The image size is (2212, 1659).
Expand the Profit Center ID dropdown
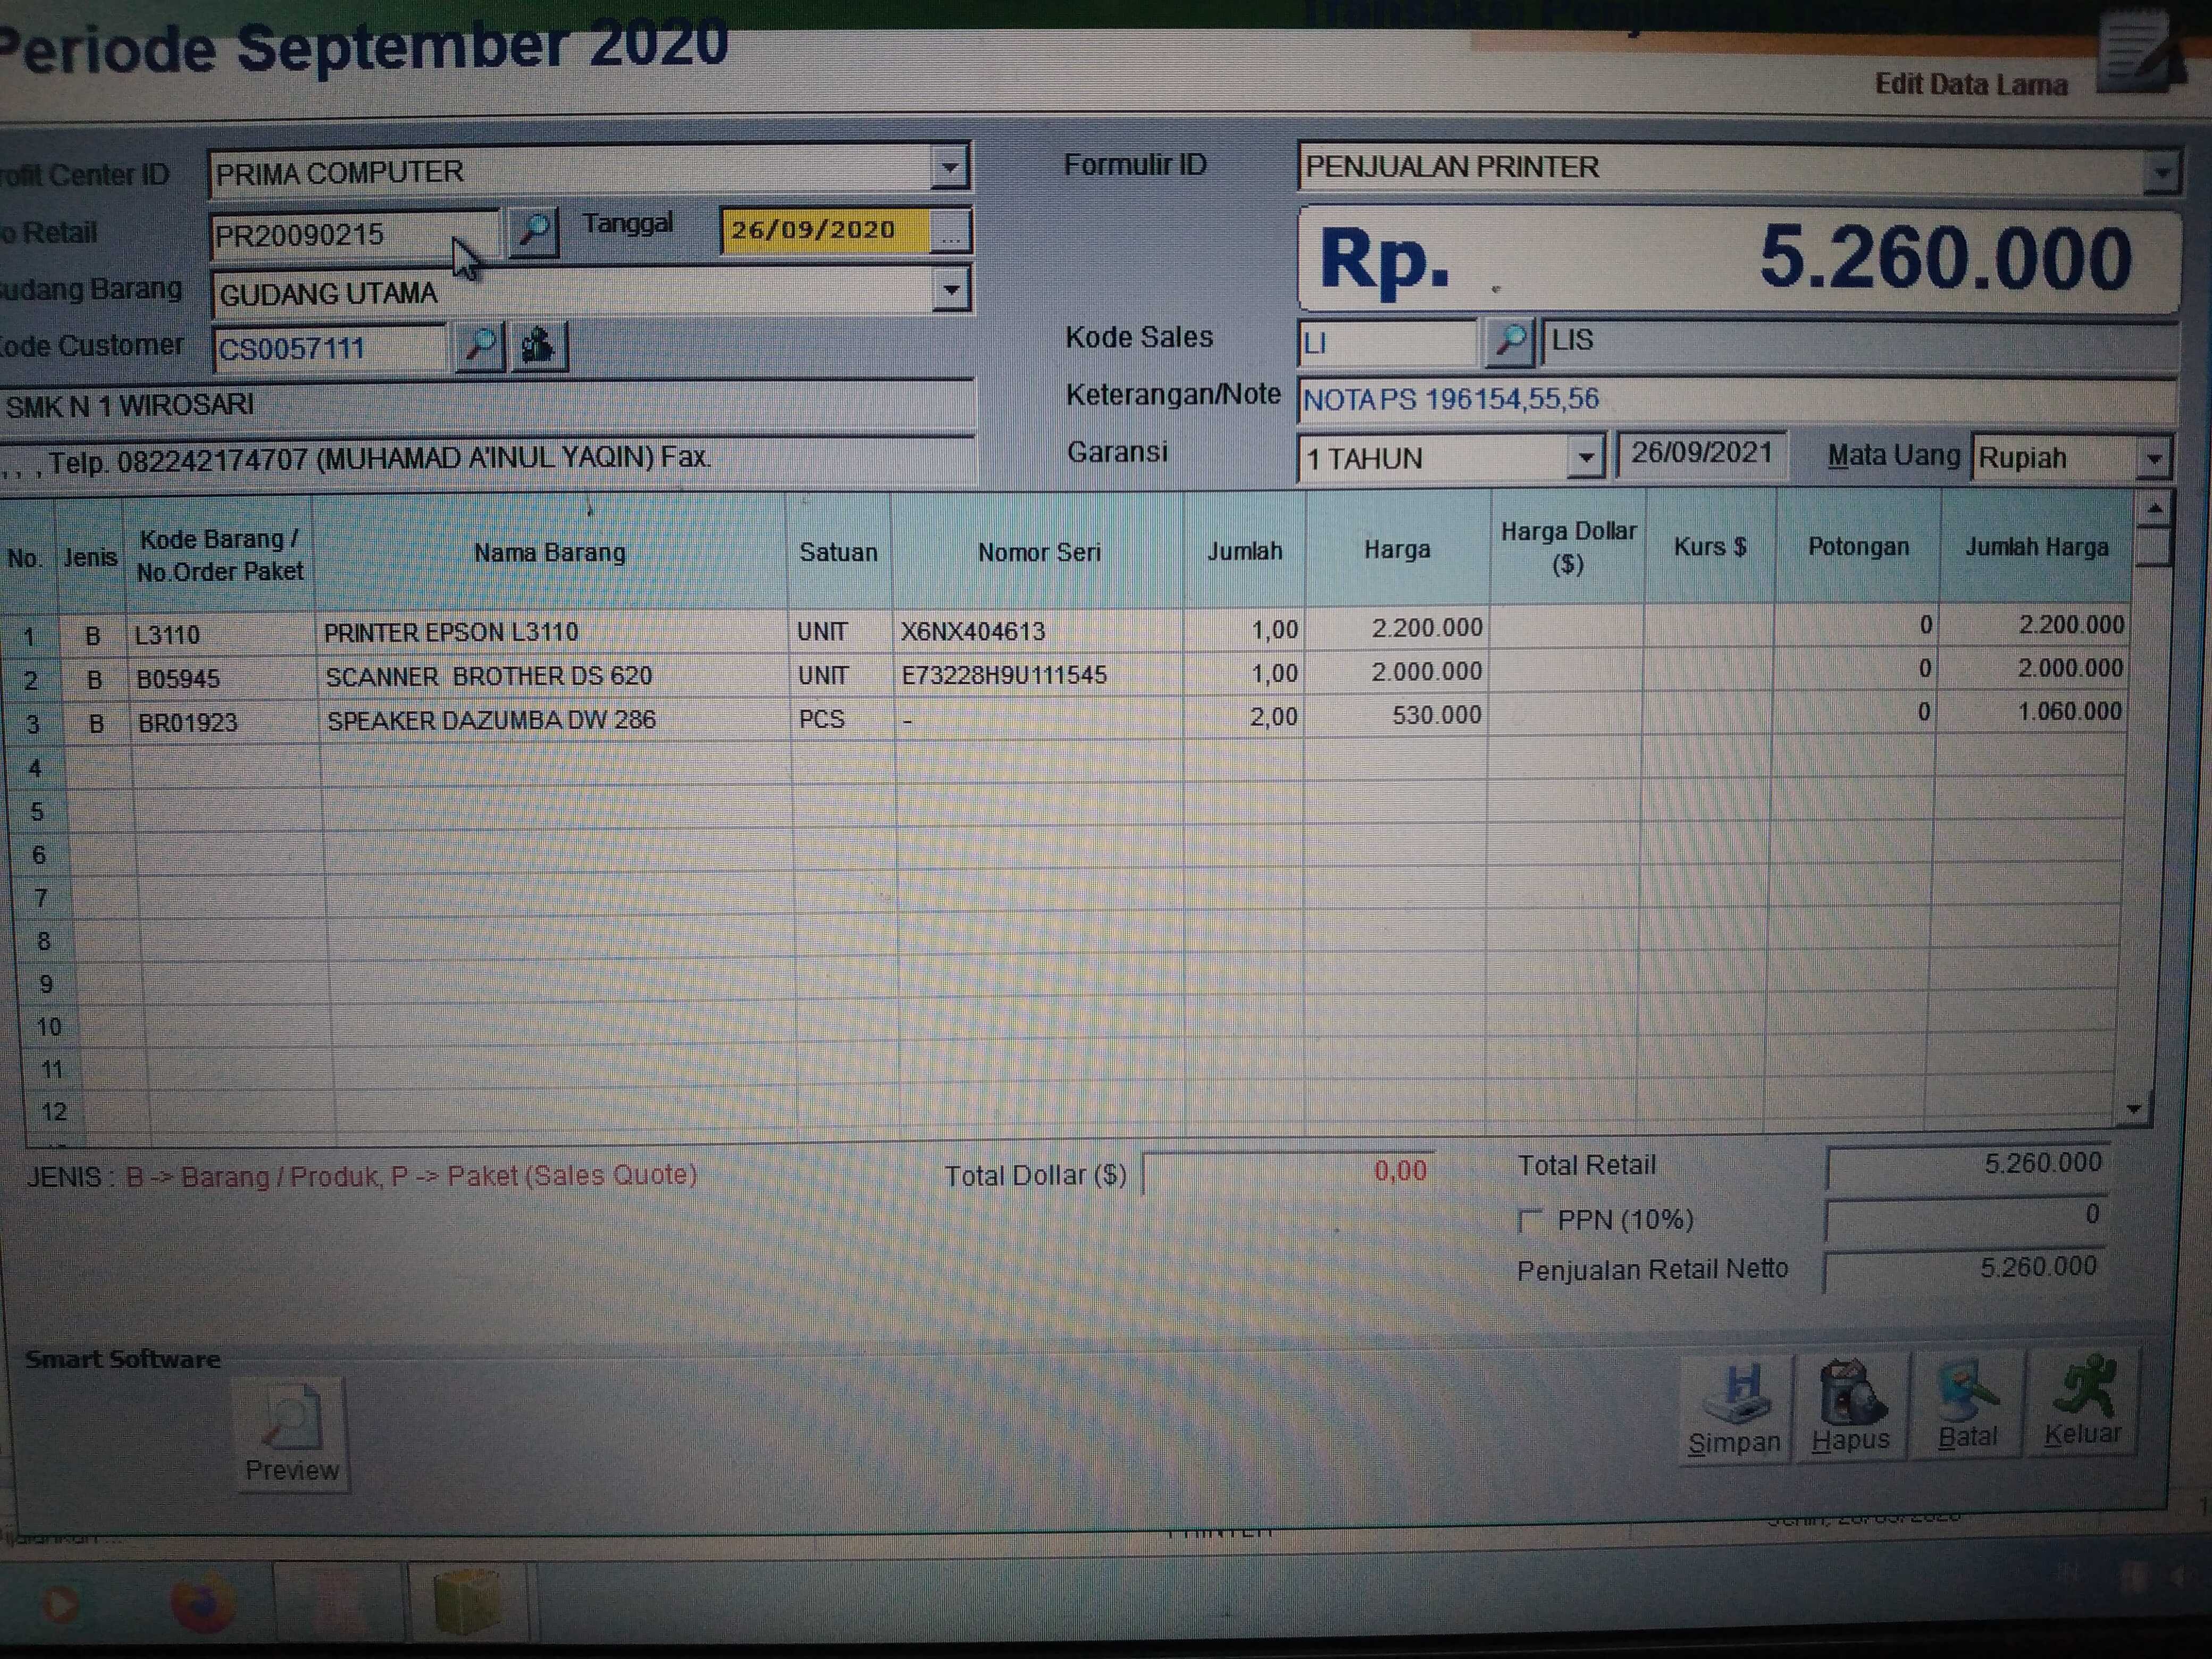pyautogui.click(x=949, y=168)
